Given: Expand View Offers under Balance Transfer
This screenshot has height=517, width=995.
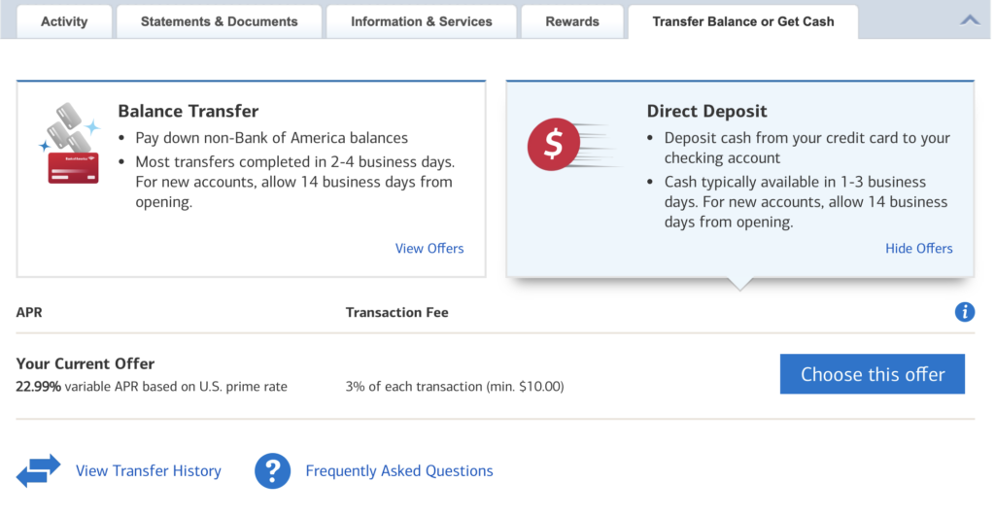Looking at the screenshot, I should [429, 248].
